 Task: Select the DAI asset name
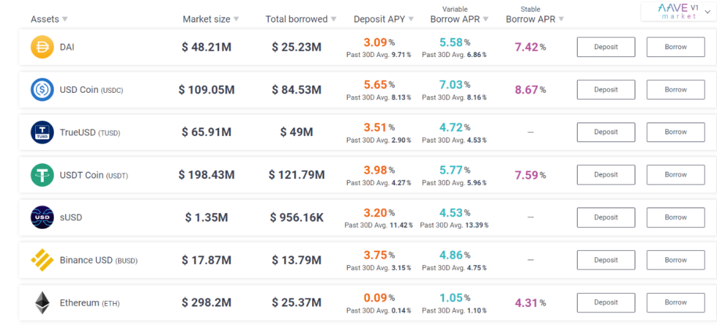coord(67,47)
